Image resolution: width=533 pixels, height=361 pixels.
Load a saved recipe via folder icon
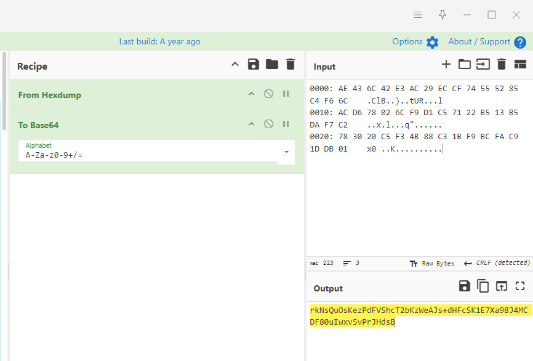click(271, 65)
